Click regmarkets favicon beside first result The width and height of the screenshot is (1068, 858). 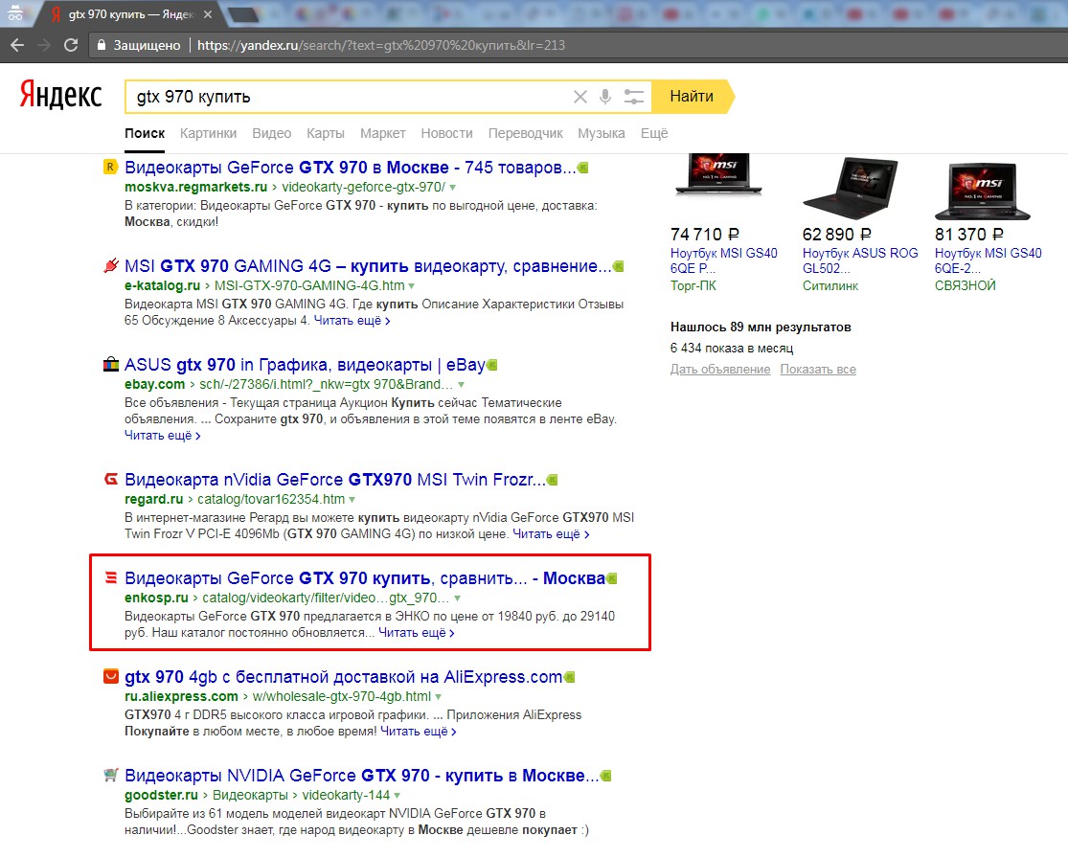click(110, 167)
